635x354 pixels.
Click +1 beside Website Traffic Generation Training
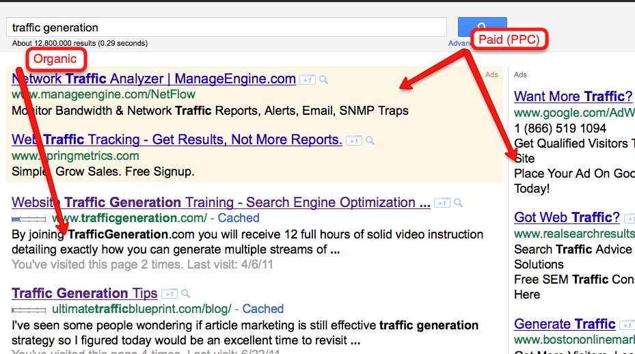pyautogui.click(x=442, y=203)
